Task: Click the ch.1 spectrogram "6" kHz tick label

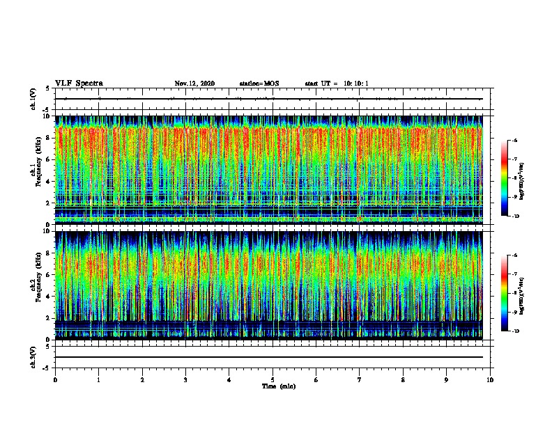Action: click(48, 159)
